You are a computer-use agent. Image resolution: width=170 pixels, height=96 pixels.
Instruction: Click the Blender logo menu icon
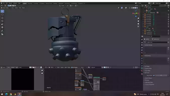(x=2, y=3)
